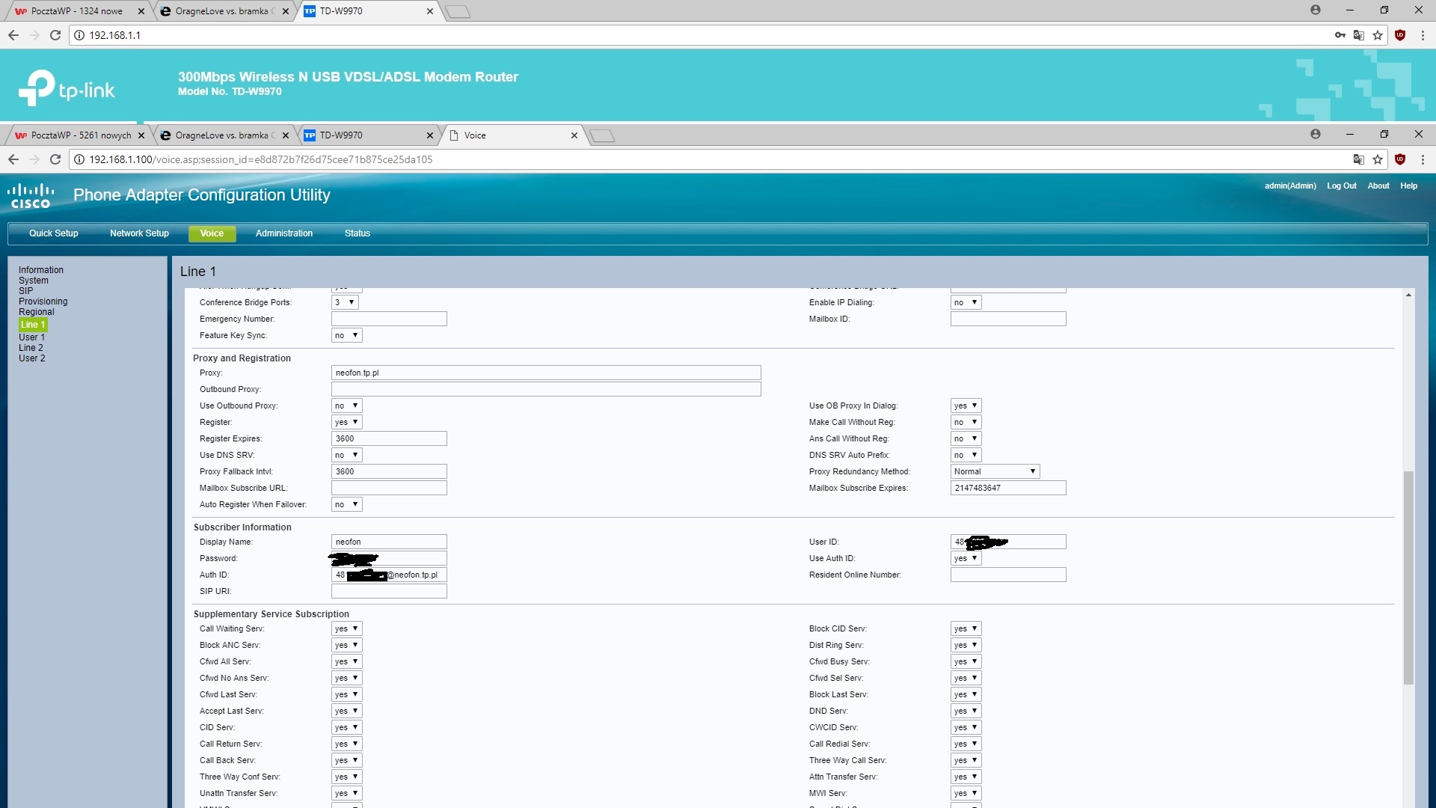Open profile icon in rear window title bar
Viewport: 1436px width, 808px height.
coord(1316,10)
